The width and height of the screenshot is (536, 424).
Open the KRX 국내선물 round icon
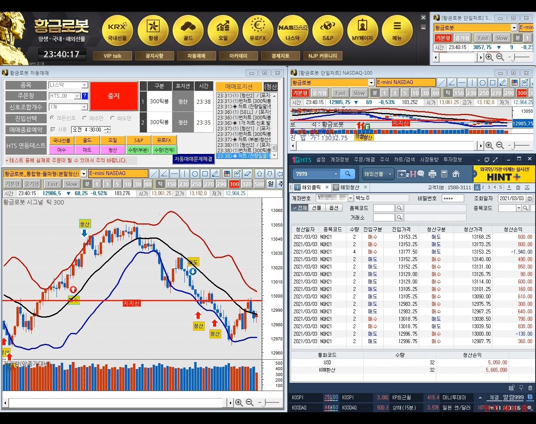pyautogui.click(x=117, y=31)
